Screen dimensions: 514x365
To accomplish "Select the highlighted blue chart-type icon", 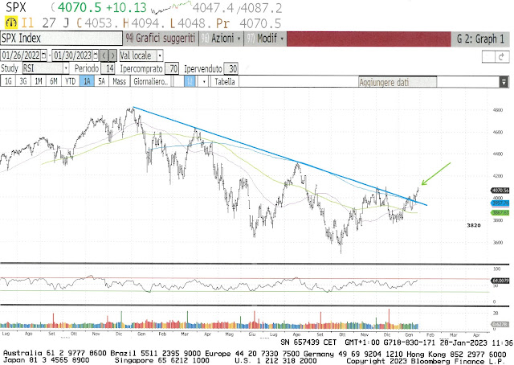I will pyautogui.click(x=190, y=81).
